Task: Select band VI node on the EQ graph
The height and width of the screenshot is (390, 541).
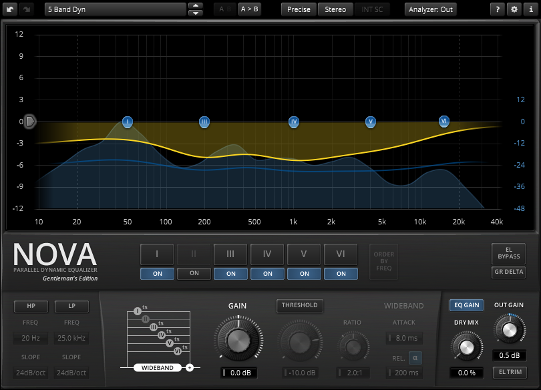Action: (444, 121)
